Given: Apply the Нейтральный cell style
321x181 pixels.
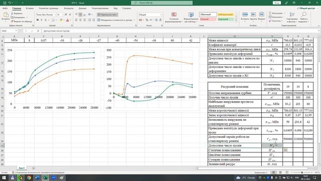Looking at the screenshot, I should tap(225, 15).
